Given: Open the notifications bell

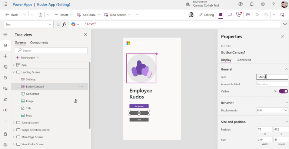Looking at the screenshot, I should [x=252, y=4].
